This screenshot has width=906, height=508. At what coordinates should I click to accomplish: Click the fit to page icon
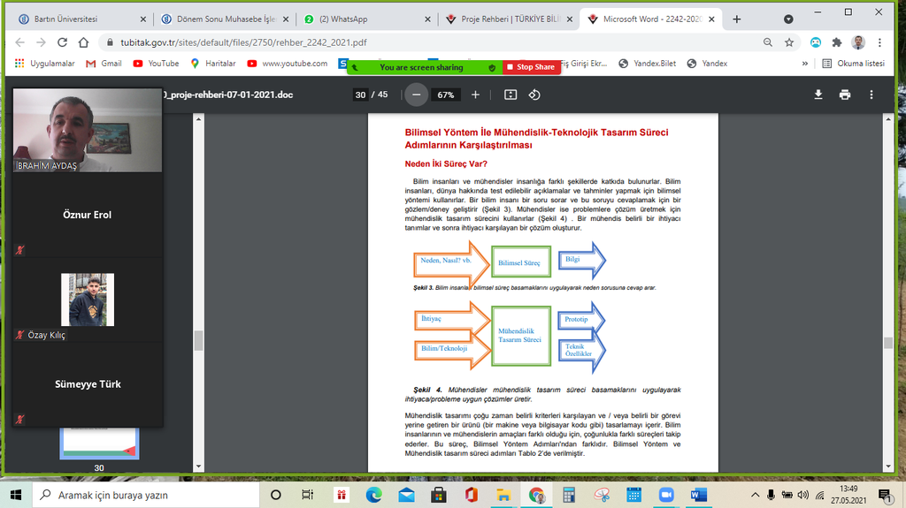click(511, 95)
